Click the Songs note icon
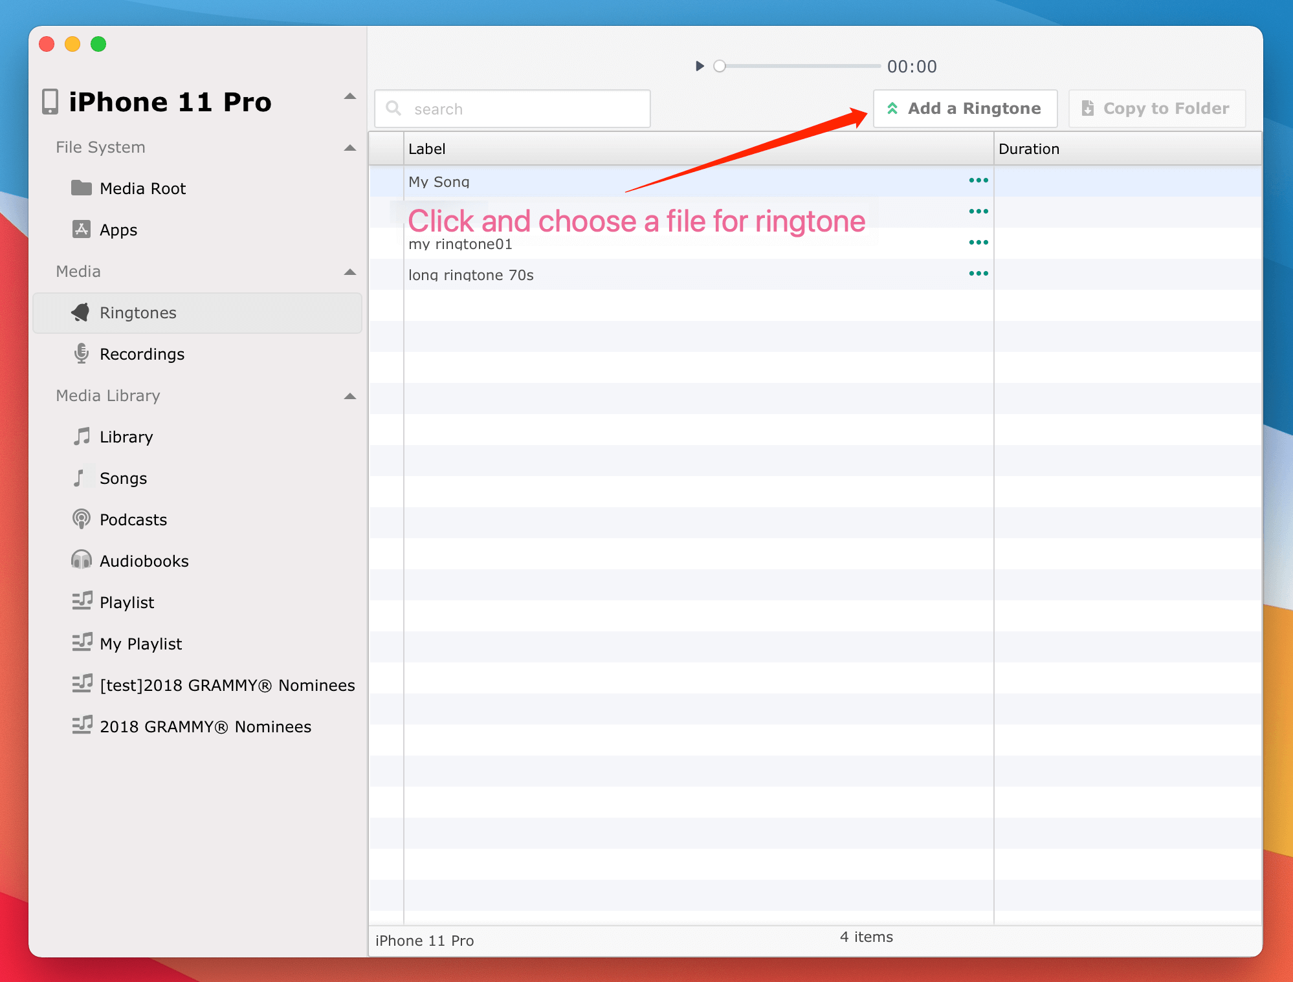Viewport: 1293px width, 982px height. [x=79, y=477]
